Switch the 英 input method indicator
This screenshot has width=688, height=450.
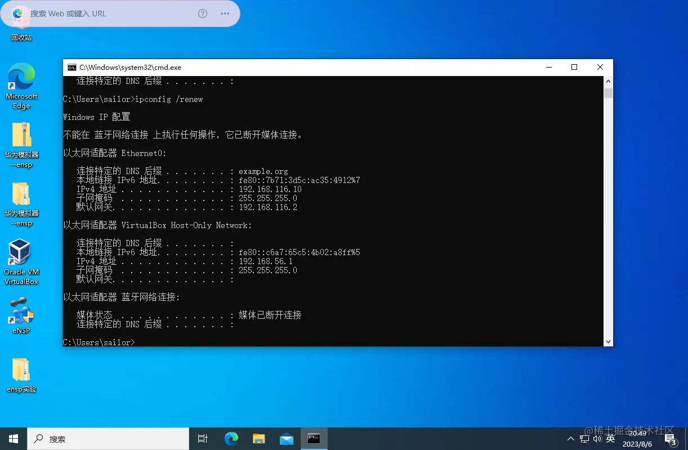(610, 439)
